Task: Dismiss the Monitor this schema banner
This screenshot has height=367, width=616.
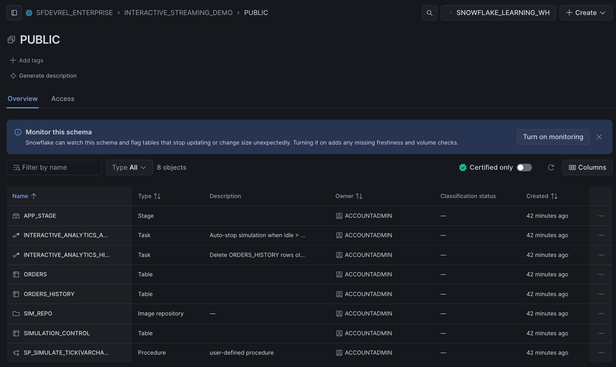Action: [x=599, y=137]
